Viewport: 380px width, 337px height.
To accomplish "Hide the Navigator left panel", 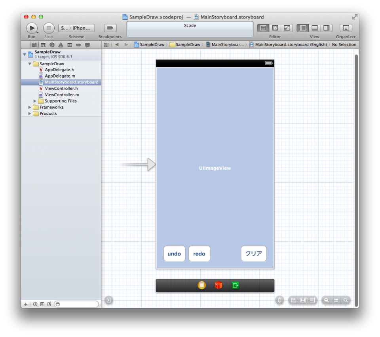I will coord(303,28).
